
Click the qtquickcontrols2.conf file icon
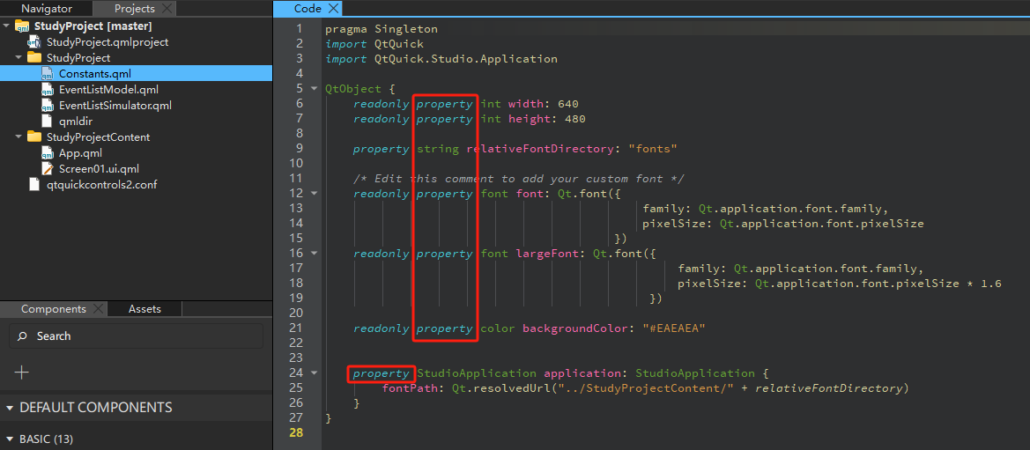click(34, 185)
